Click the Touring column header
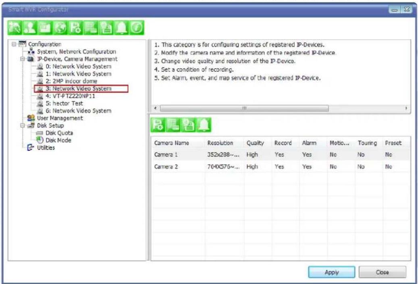Viewport: 418px width, 284px height. click(x=369, y=143)
